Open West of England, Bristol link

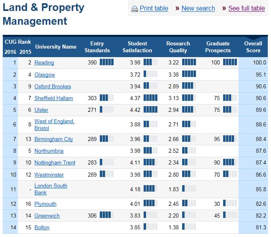54,125
